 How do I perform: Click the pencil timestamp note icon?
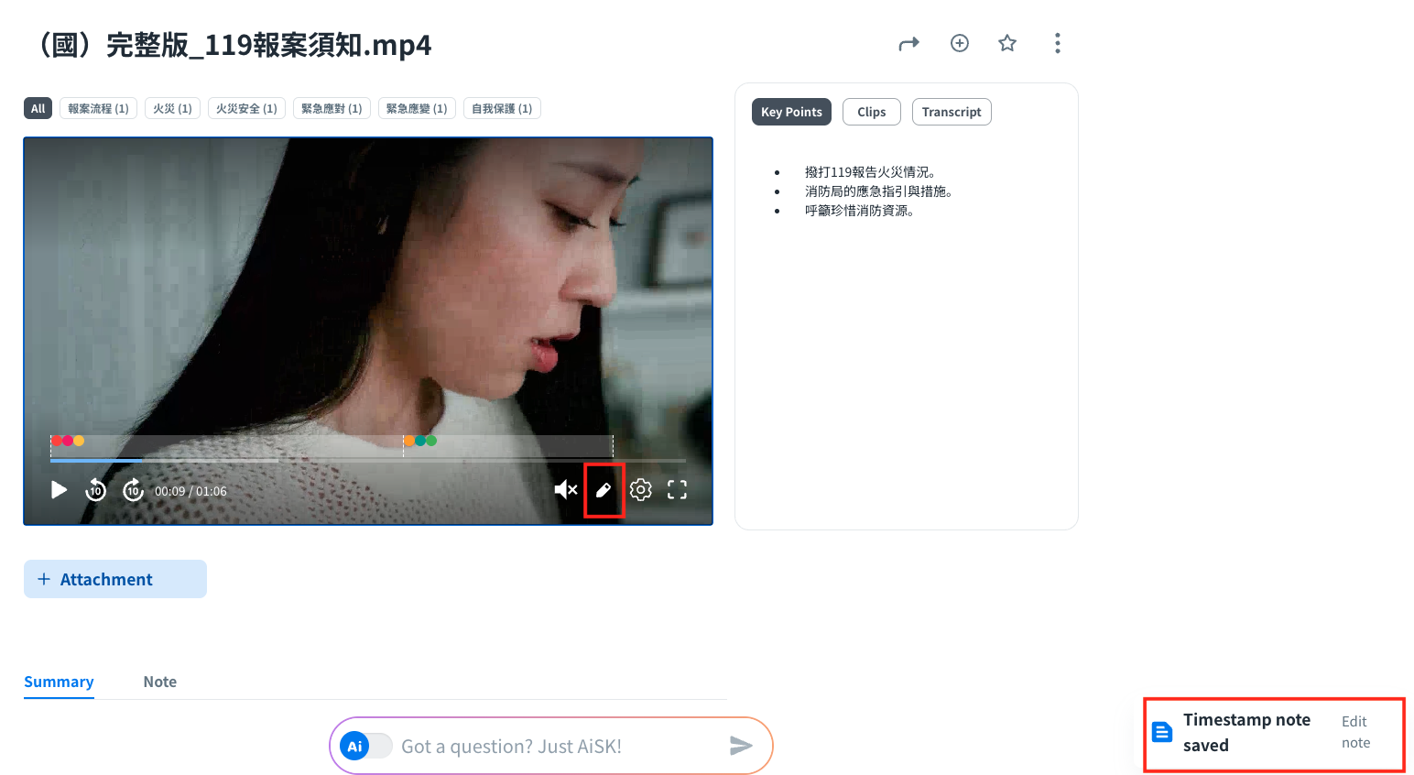[604, 490]
